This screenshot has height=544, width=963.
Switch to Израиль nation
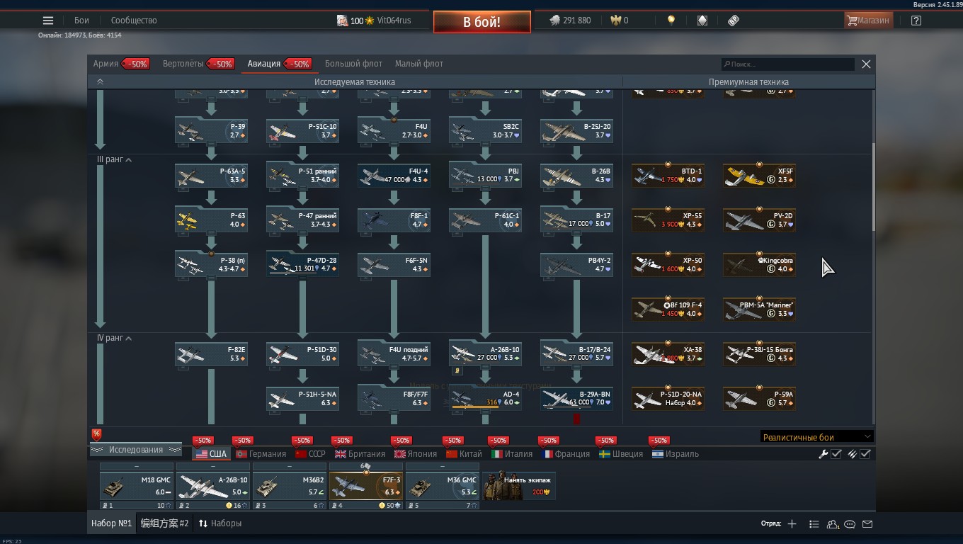point(676,454)
